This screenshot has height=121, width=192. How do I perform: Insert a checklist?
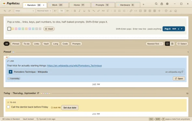[x=124, y=11]
